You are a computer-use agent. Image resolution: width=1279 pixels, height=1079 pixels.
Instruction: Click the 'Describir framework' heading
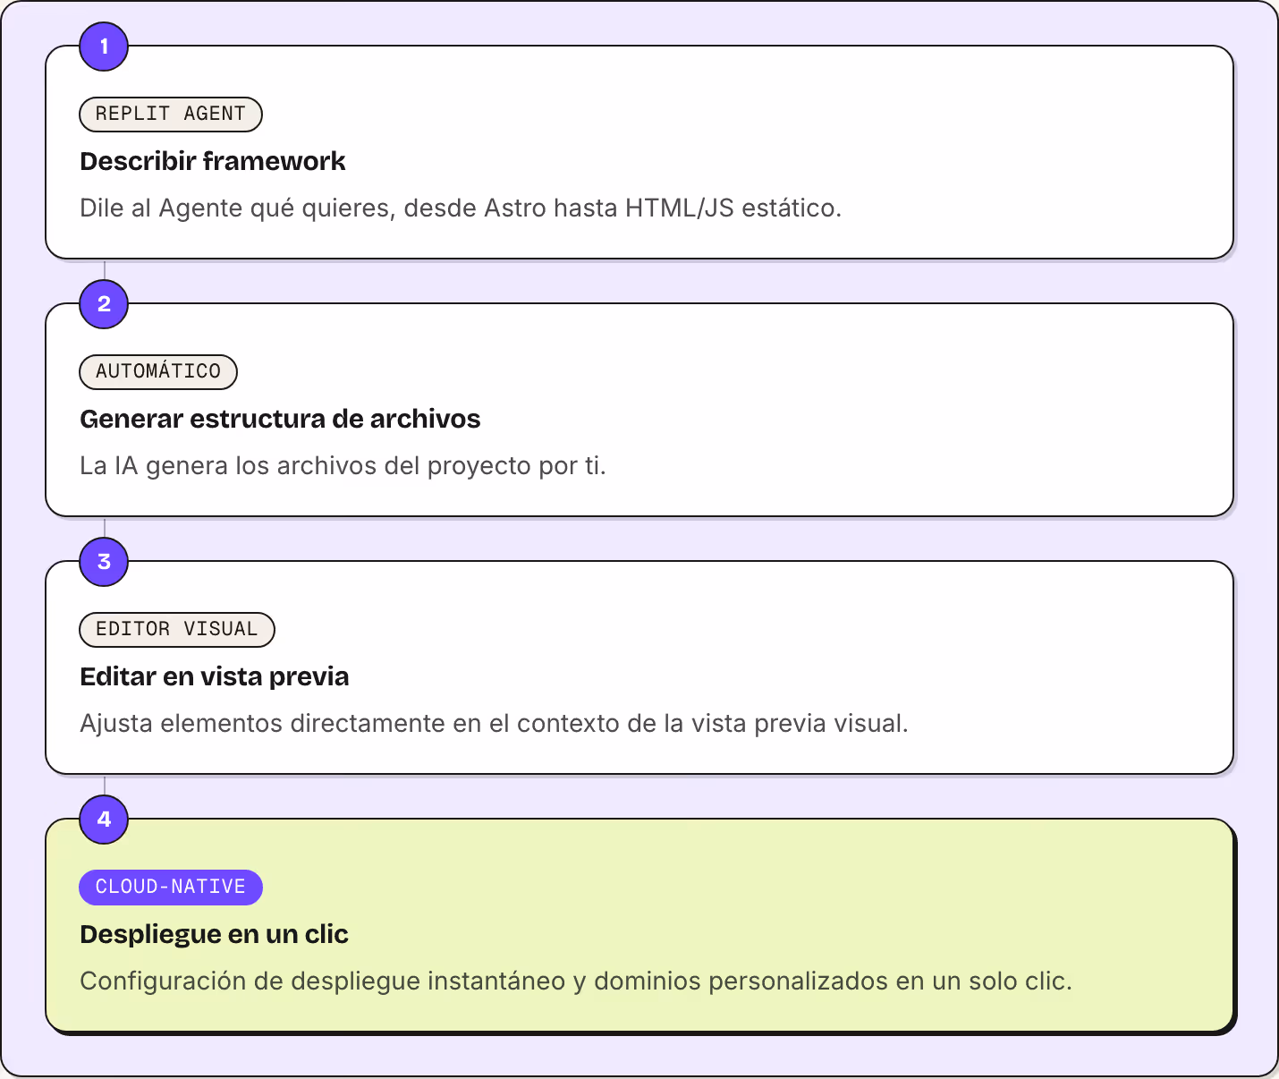tap(213, 162)
